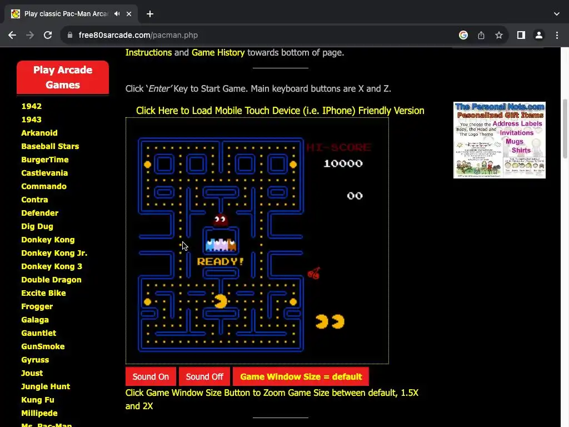Go to the Gauntlet game page
The image size is (569, 427).
(x=38, y=333)
